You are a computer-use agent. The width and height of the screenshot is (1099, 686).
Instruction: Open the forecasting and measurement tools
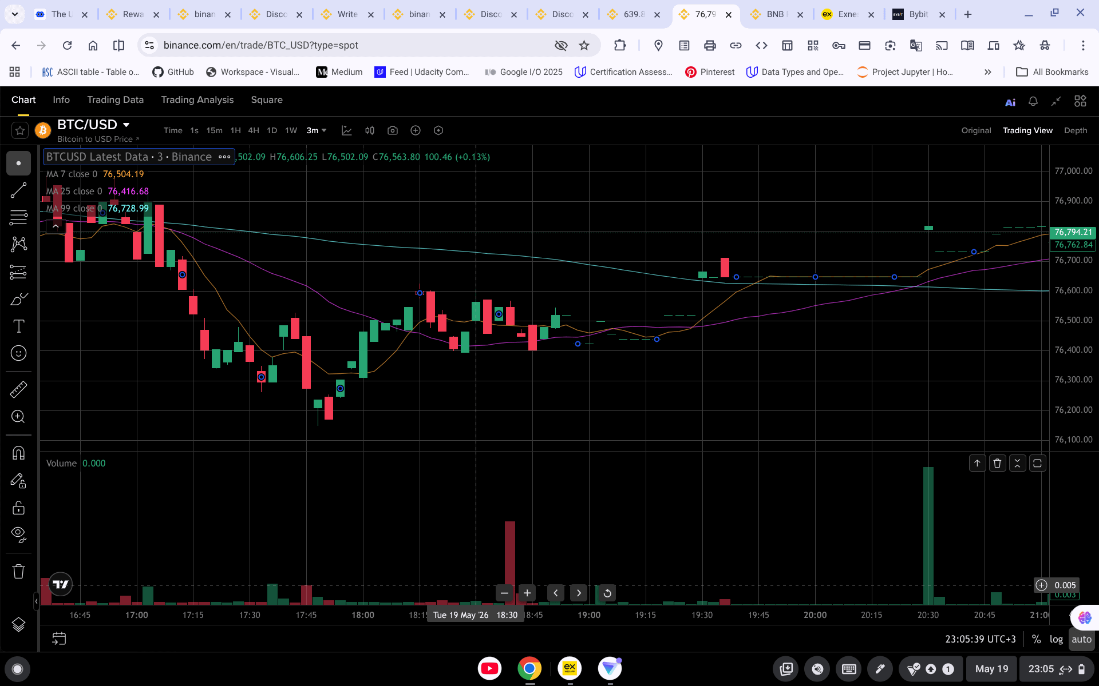[x=18, y=272]
